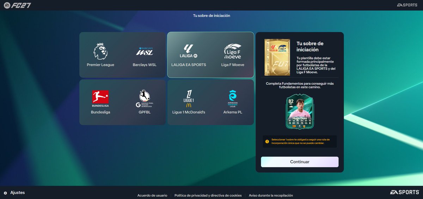Click the Liga F Moeve logo
Screen dimensions: 423x199
(x=233, y=51)
